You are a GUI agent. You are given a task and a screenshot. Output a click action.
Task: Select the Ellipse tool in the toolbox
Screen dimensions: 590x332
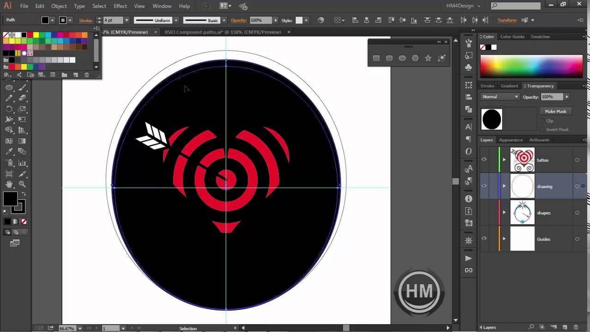(9, 87)
